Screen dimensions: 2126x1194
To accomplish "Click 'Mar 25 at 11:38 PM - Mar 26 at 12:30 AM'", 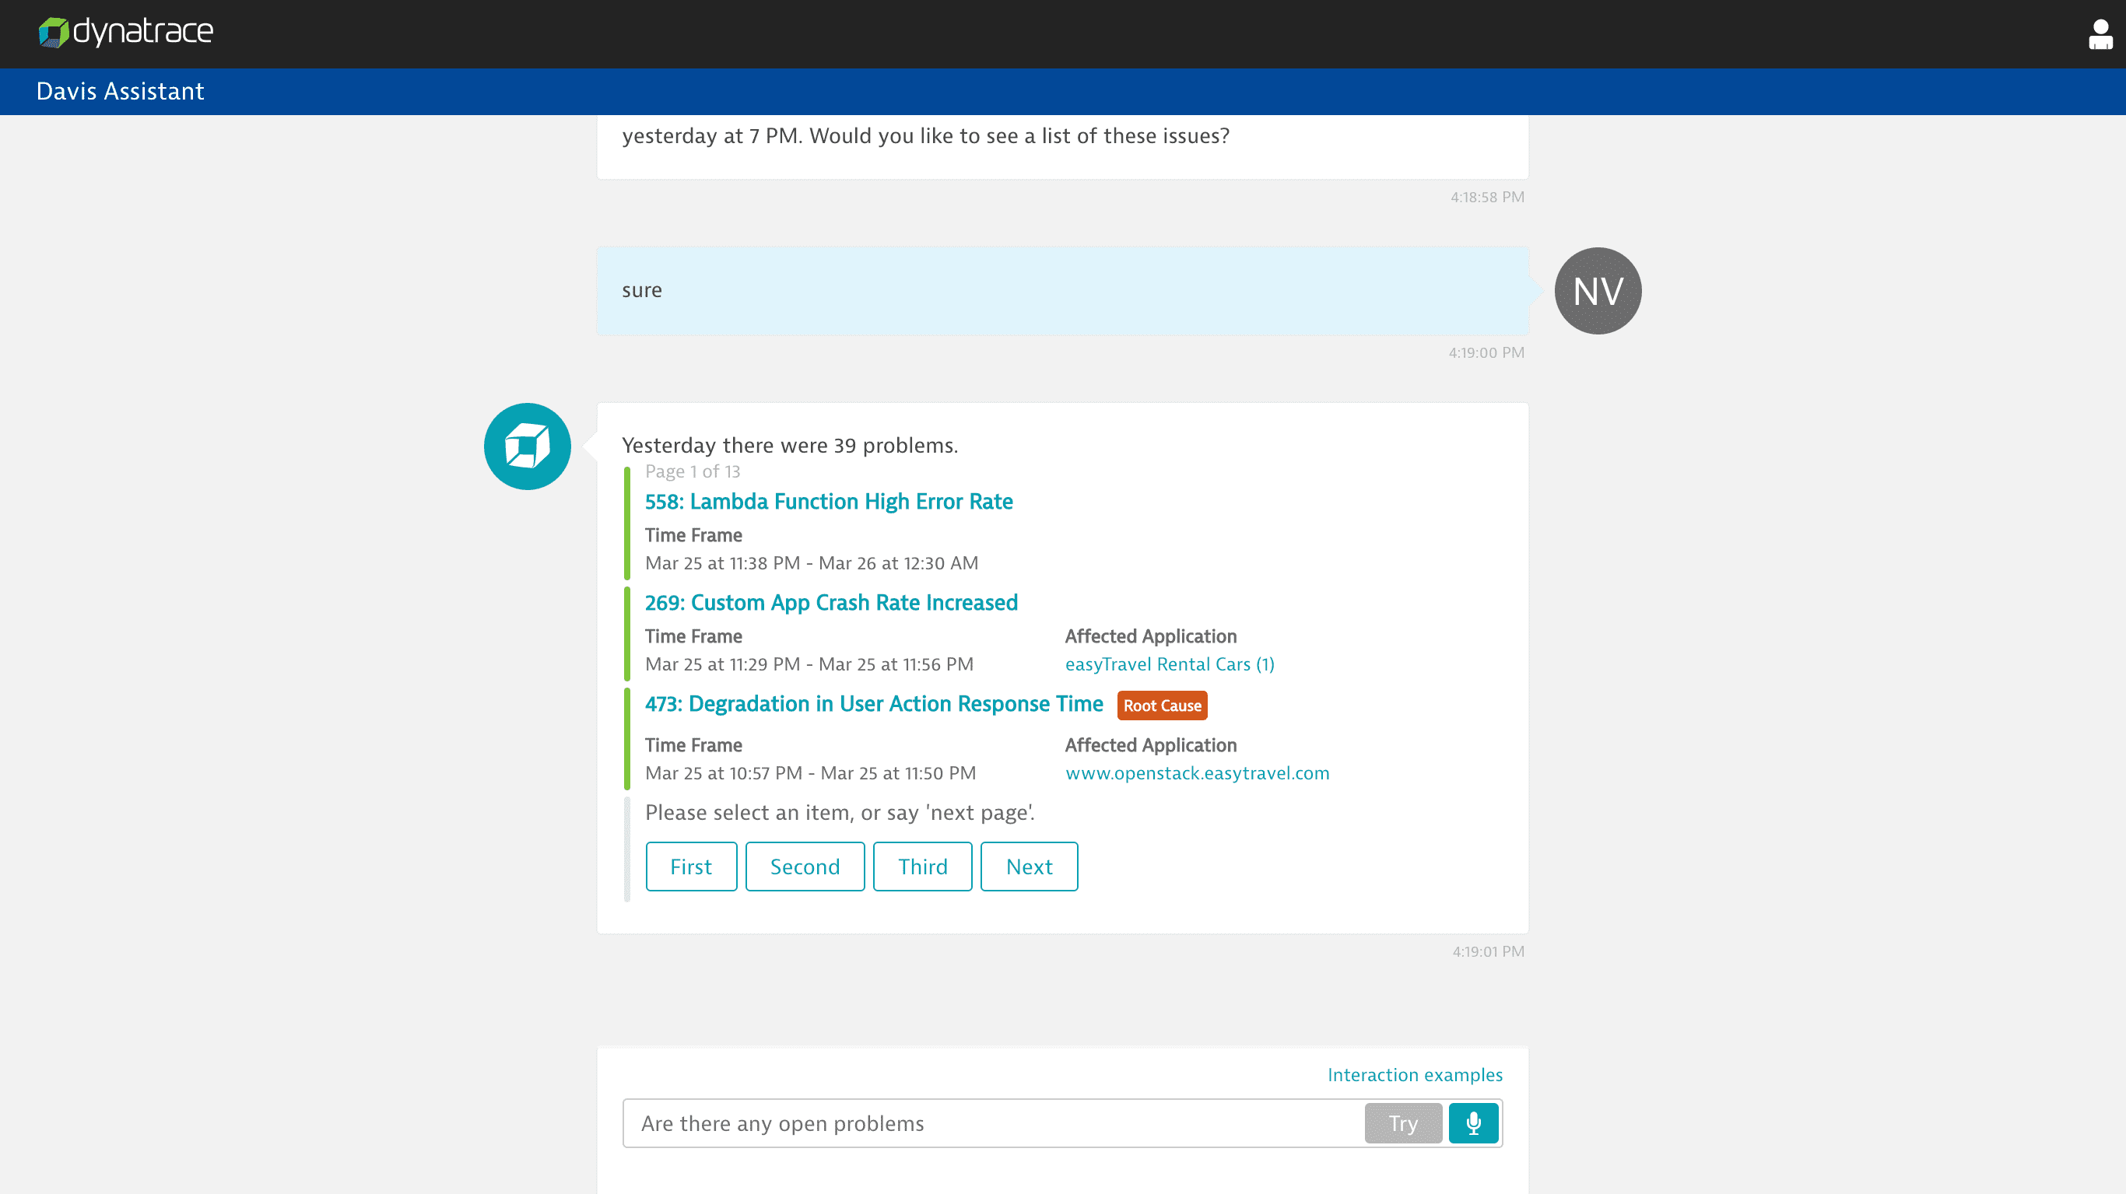I will click(812, 562).
